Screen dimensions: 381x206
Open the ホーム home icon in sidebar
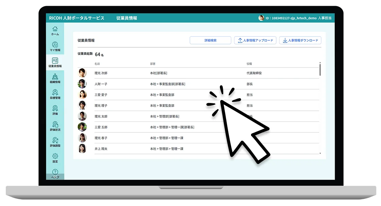click(55, 30)
